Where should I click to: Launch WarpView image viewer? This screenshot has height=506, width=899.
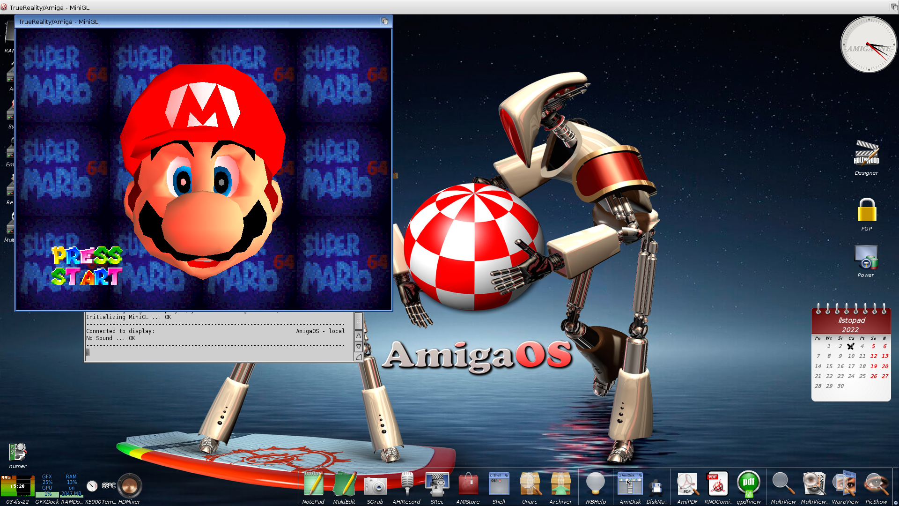pyautogui.click(x=845, y=484)
